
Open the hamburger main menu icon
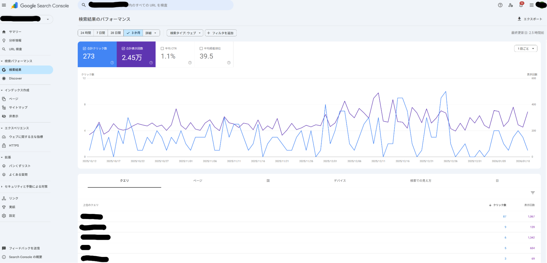[4, 5]
